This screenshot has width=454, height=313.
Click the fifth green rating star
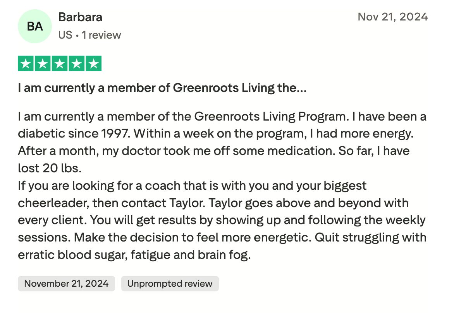pyautogui.click(x=93, y=64)
